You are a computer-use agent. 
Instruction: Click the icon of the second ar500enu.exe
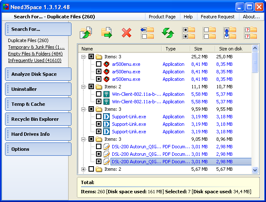tap(106, 72)
